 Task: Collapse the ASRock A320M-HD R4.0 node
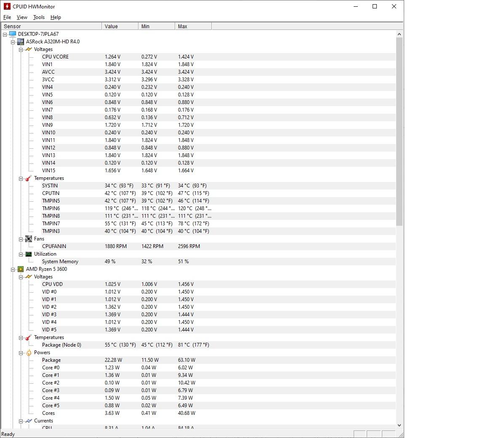click(13, 42)
